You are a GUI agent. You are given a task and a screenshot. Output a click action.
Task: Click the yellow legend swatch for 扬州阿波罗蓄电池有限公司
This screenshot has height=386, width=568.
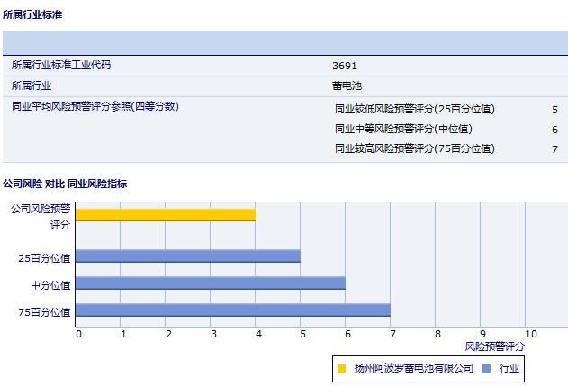pyautogui.click(x=342, y=368)
